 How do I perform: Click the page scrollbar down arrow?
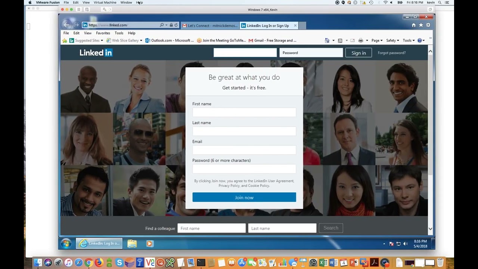pos(430,229)
